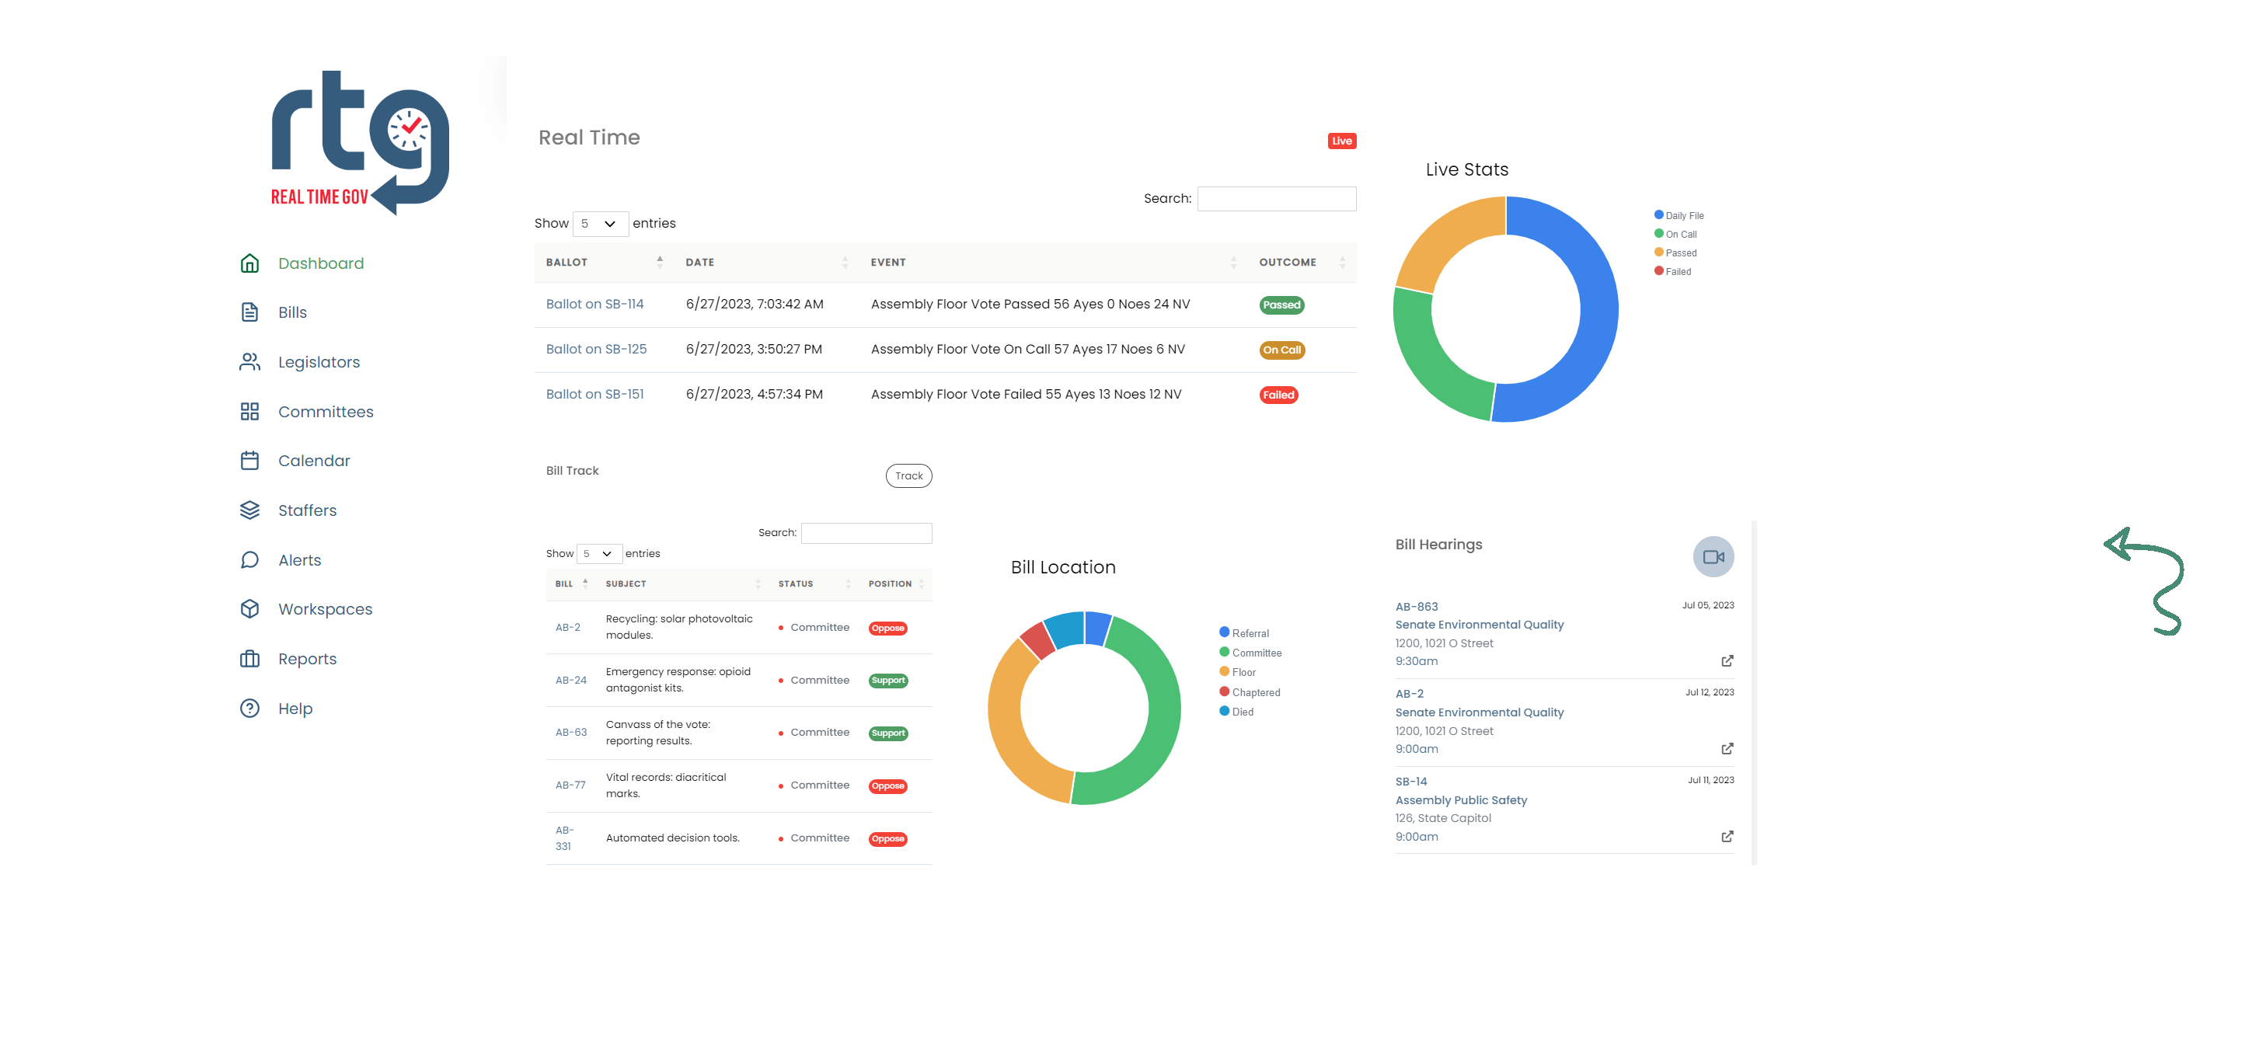Click the video camera icon for Bill Hearings

coord(1713,556)
